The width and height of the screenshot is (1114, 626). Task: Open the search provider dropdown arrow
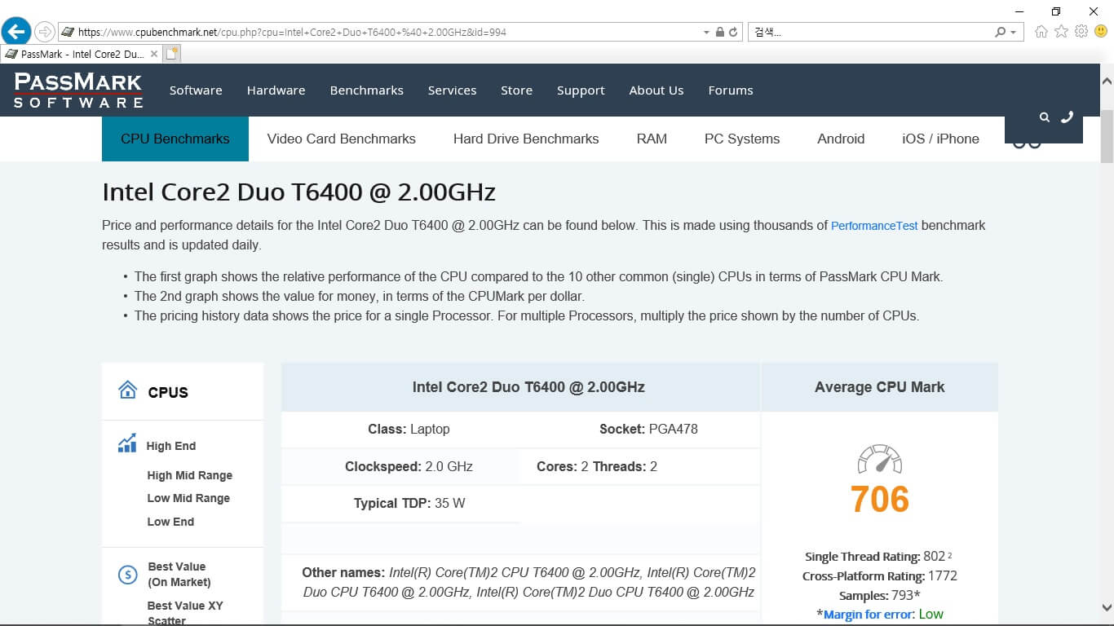click(1014, 33)
